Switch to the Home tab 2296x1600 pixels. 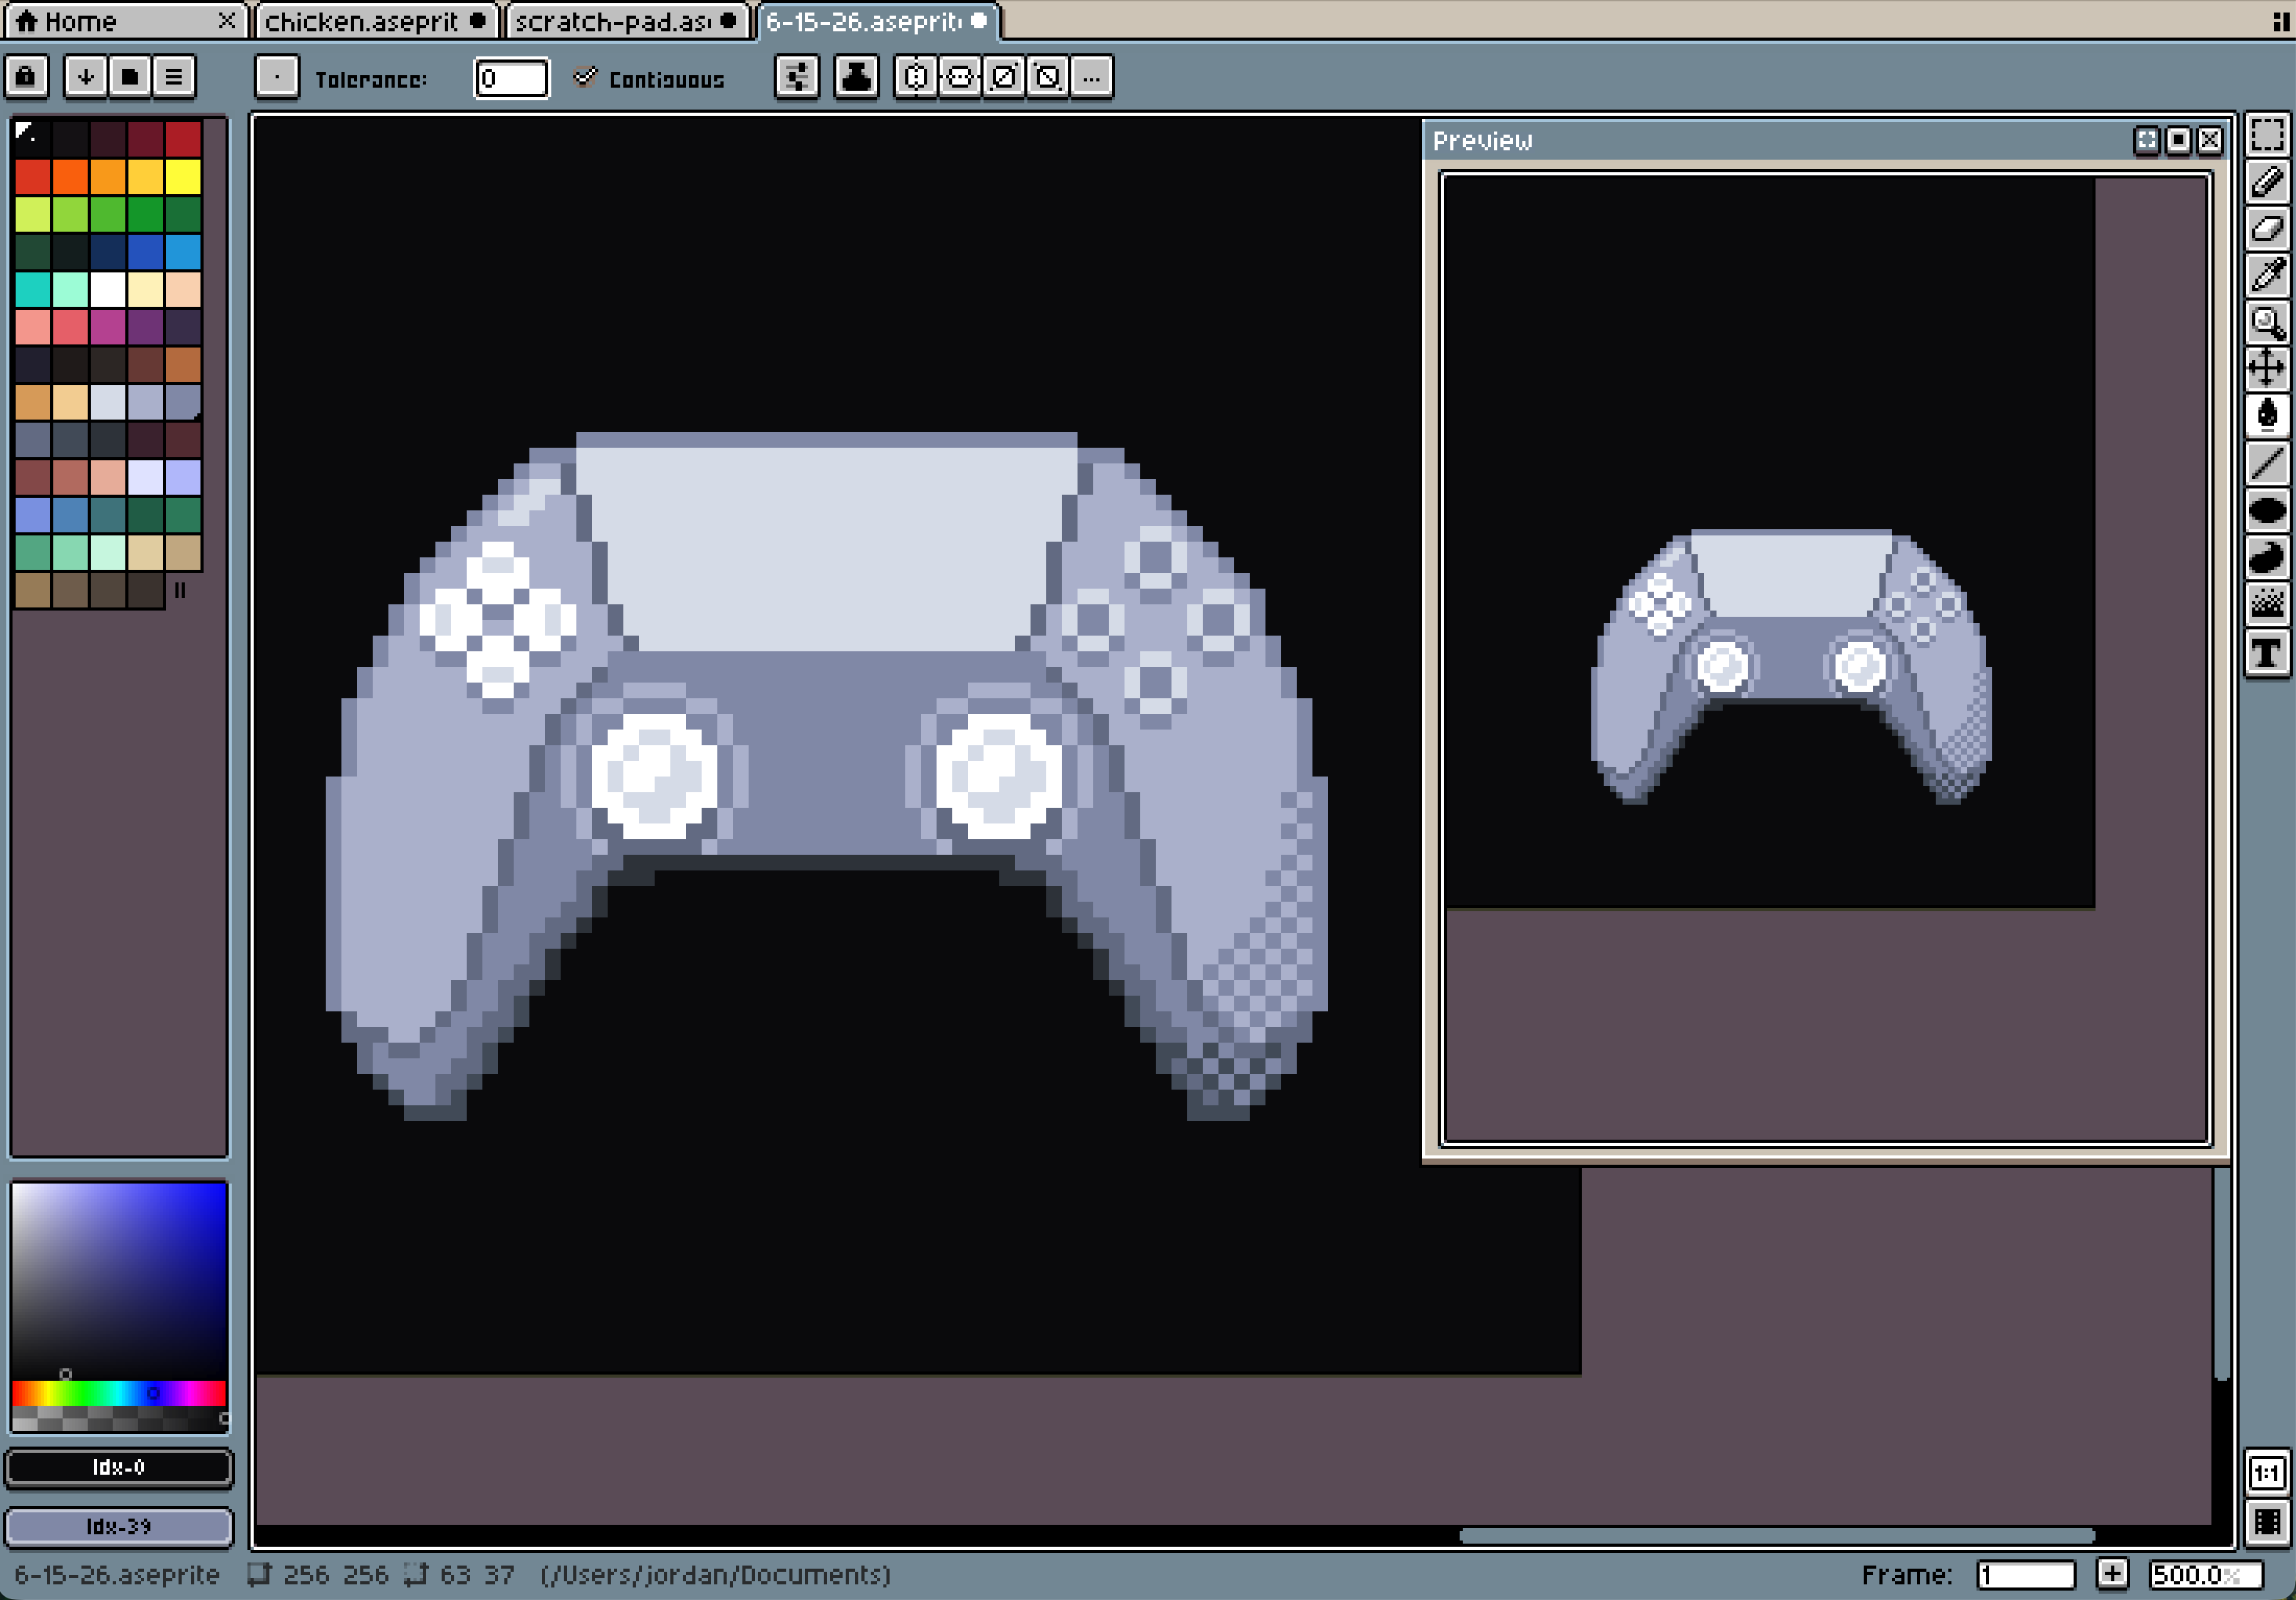tap(126, 21)
